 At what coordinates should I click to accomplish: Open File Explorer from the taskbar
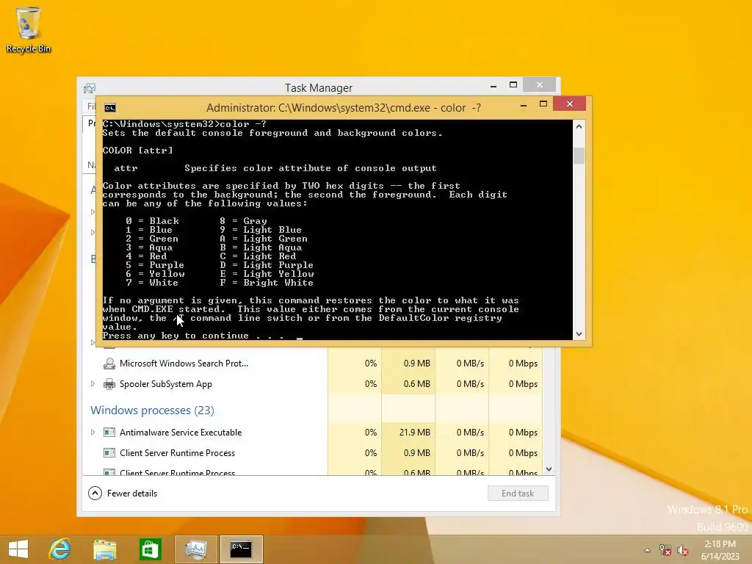(x=104, y=549)
